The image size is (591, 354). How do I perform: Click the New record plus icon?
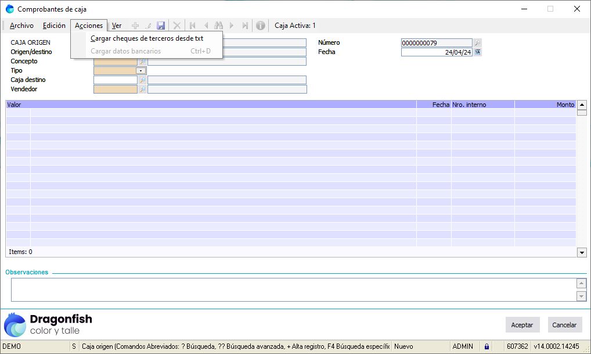(x=135, y=26)
